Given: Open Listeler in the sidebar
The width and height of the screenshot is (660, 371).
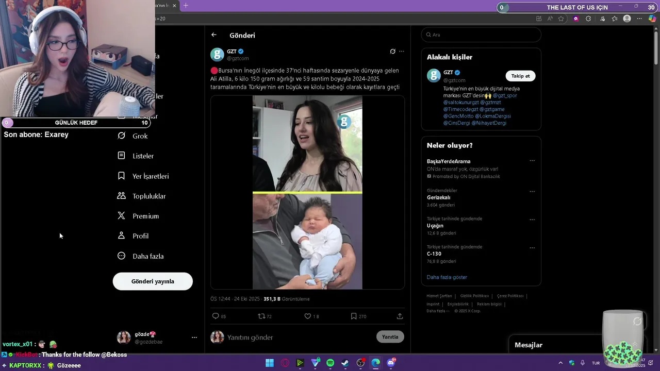Looking at the screenshot, I should [x=136, y=156].
